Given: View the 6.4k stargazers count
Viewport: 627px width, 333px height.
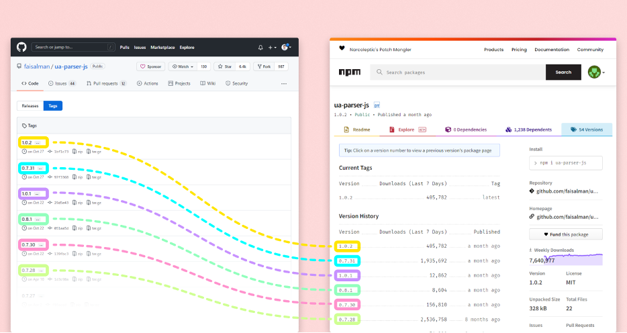Looking at the screenshot, I should [243, 66].
